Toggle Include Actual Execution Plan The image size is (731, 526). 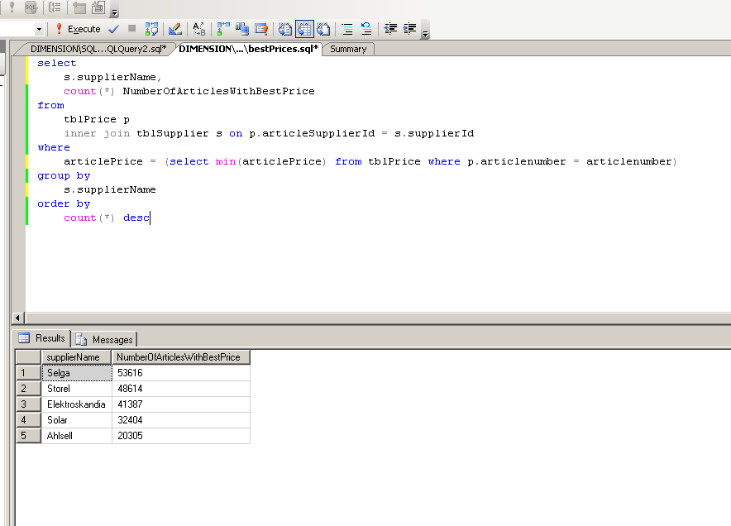(x=223, y=29)
